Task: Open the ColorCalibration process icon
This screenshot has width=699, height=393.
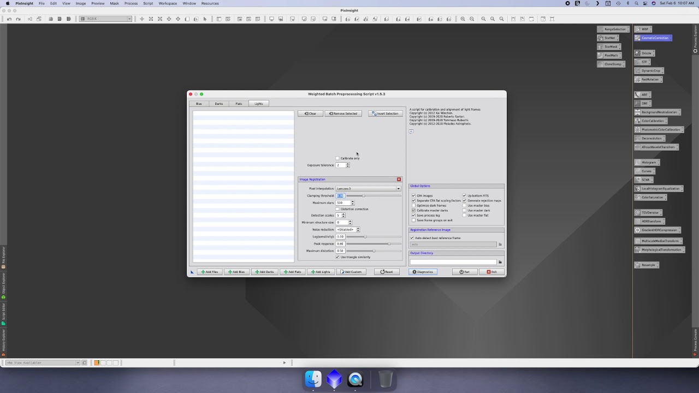Action: tap(650, 121)
